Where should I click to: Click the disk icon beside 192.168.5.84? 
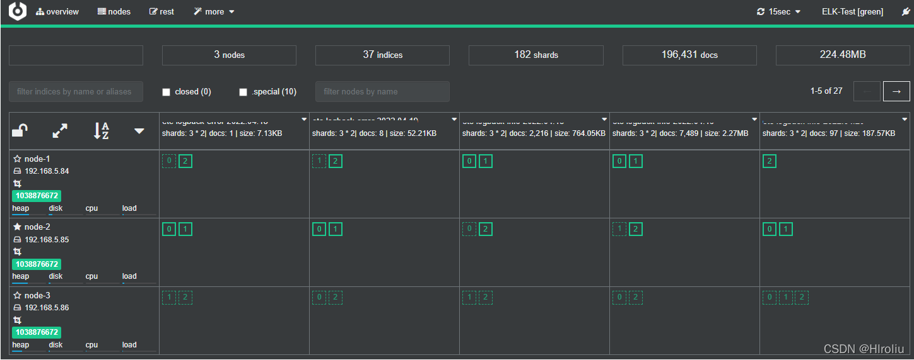17,171
